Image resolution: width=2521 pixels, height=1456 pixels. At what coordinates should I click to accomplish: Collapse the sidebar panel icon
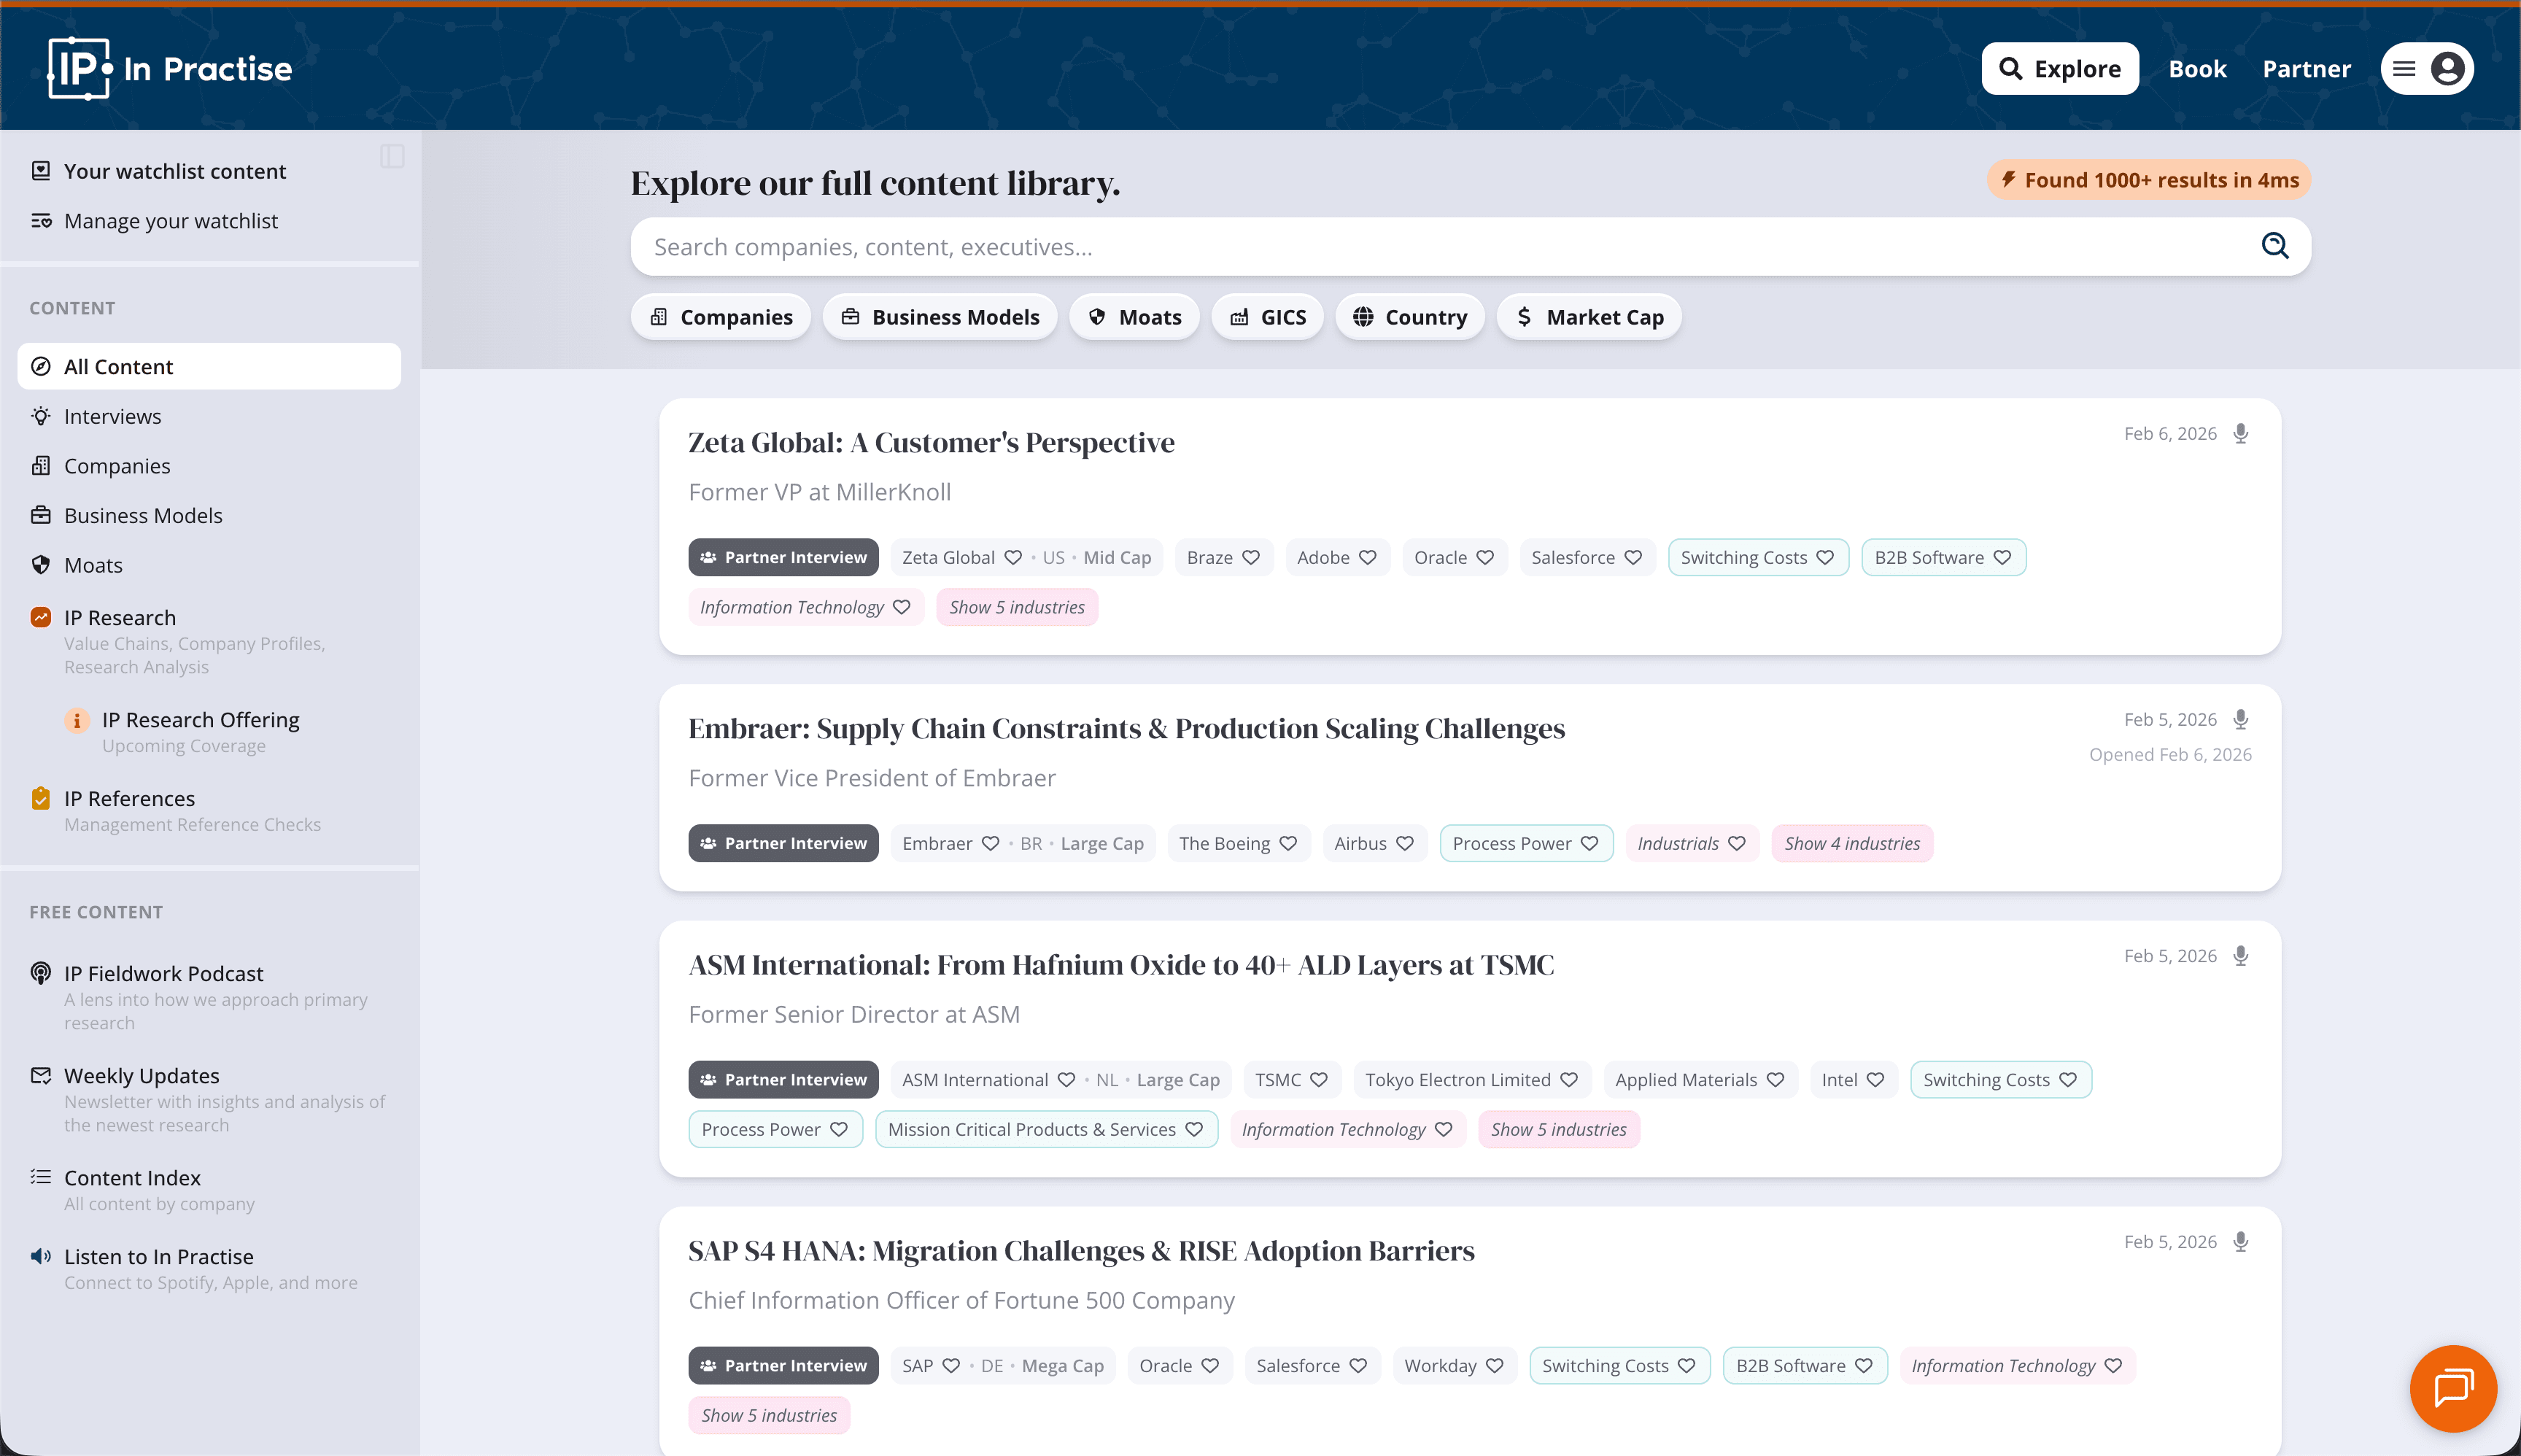[392, 156]
